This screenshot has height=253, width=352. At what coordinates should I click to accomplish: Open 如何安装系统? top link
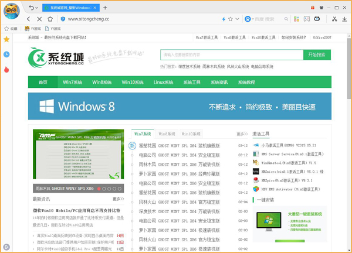pyautogui.click(x=294, y=37)
